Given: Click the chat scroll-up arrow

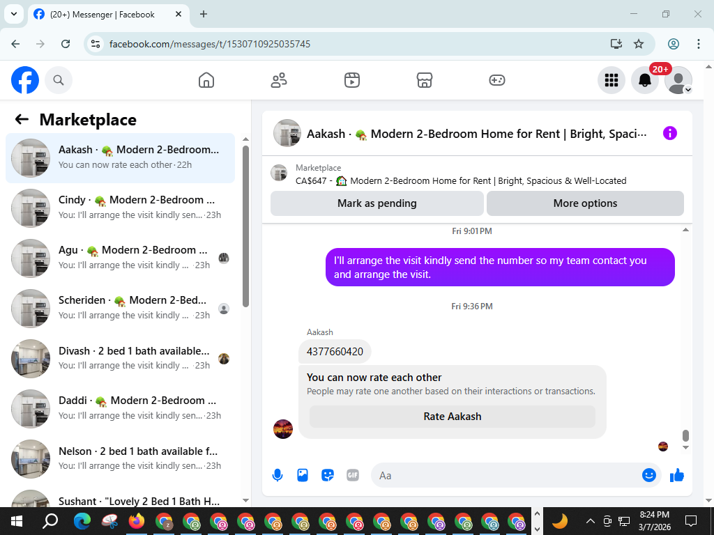Looking at the screenshot, I should coord(685,230).
